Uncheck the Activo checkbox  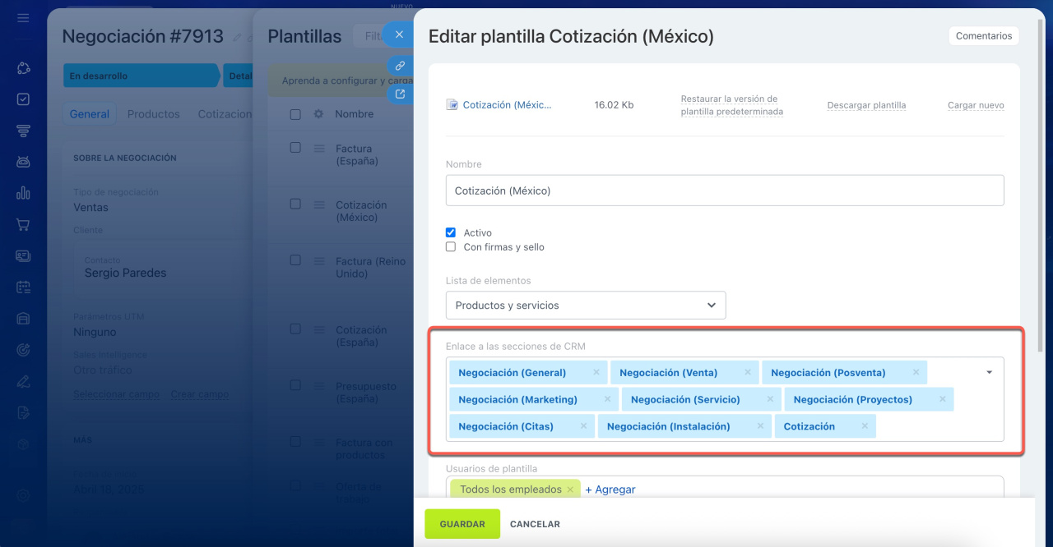(451, 232)
